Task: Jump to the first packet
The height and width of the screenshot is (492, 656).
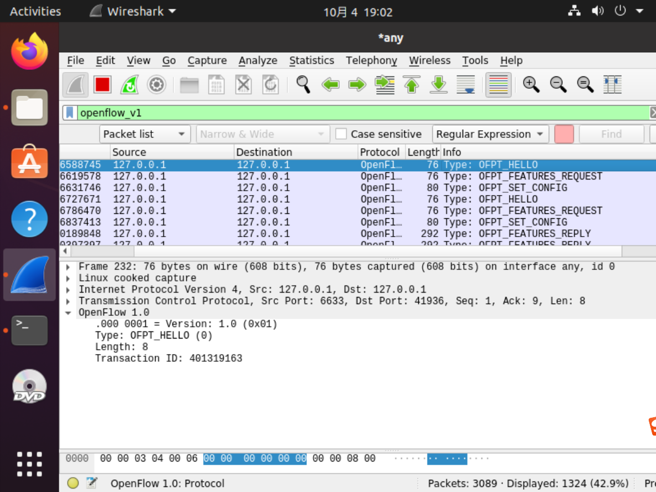Action: point(412,85)
